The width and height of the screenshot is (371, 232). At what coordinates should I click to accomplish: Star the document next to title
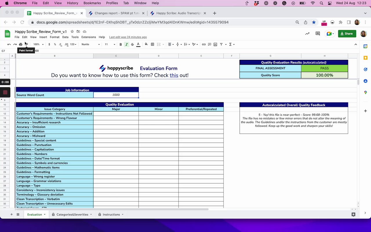(72, 32)
